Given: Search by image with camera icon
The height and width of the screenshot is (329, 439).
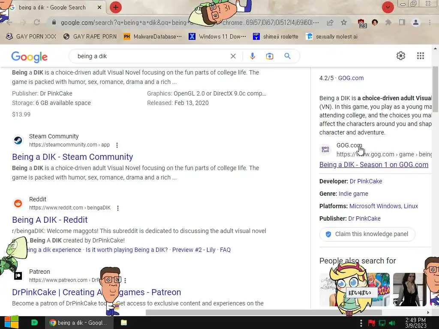Looking at the screenshot, I should coord(270,56).
